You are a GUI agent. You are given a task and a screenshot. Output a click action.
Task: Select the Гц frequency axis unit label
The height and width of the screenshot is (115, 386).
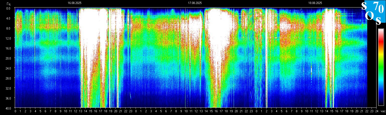click(9, 3)
